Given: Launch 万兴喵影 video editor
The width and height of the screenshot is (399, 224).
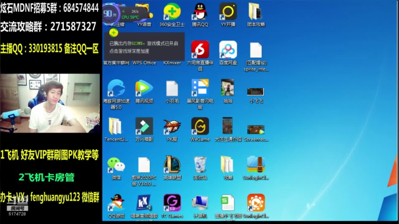Looking at the screenshot, I should pos(144,129).
